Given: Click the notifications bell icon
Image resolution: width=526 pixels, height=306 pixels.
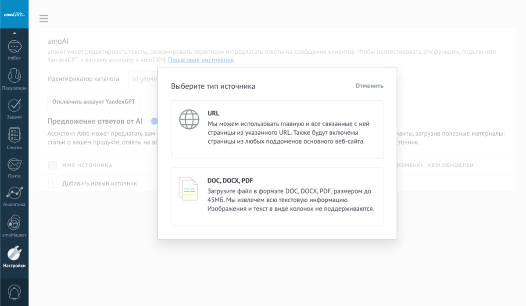Looking at the screenshot, I should point(14,292).
